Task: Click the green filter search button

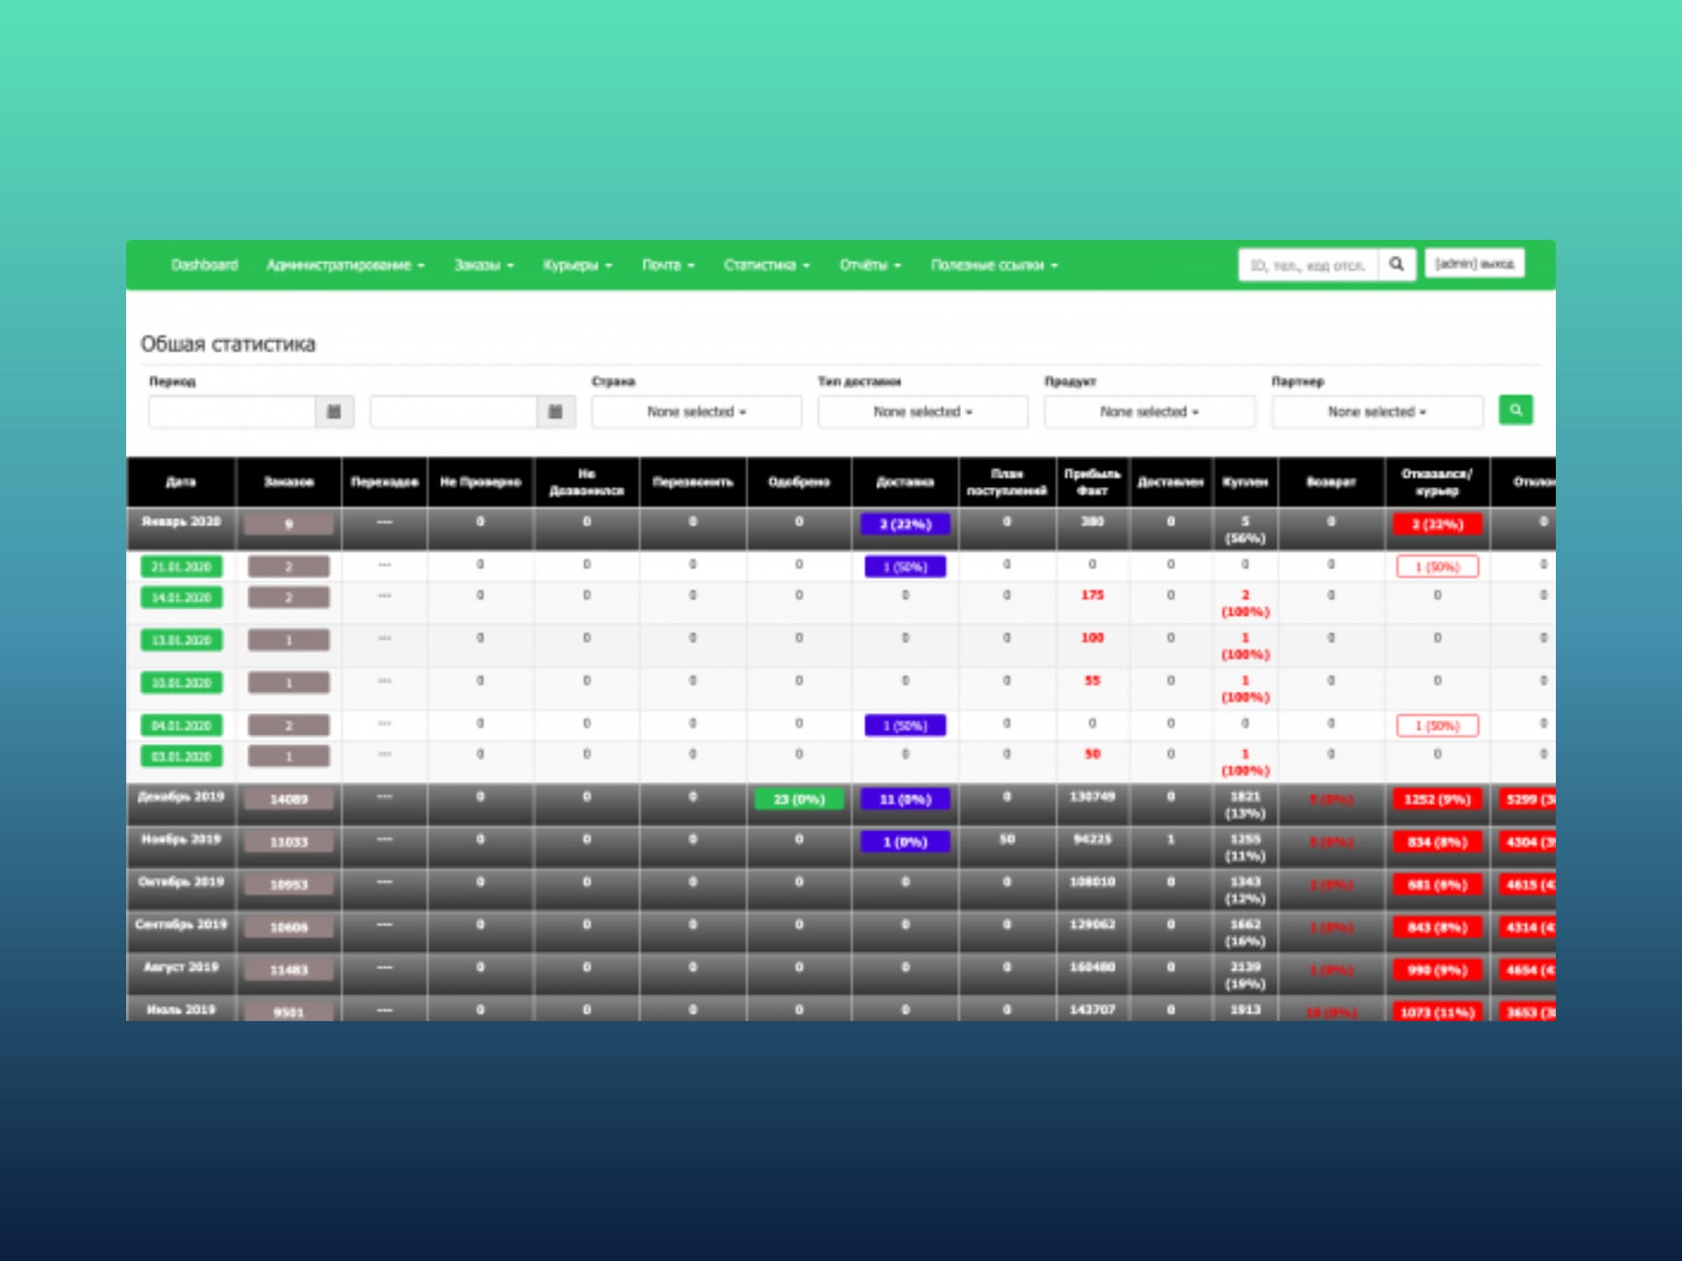Action: click(x=1516, y=410)
